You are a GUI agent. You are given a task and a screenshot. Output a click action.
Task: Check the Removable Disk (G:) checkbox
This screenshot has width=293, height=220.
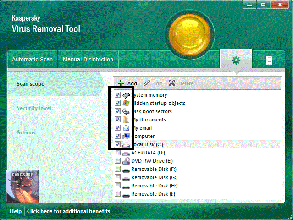[x=117, y=177]
